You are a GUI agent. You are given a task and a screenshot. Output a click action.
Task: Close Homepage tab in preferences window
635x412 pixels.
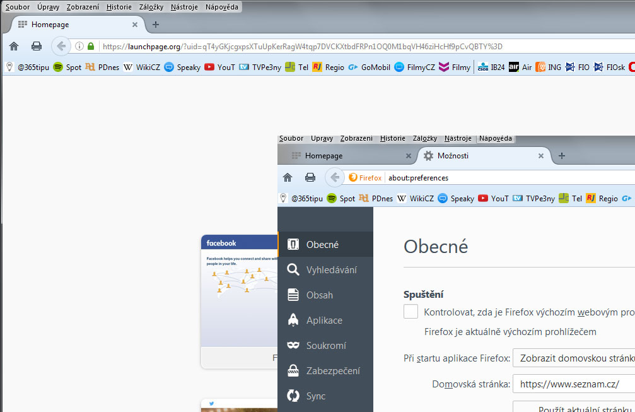(408, 156)
